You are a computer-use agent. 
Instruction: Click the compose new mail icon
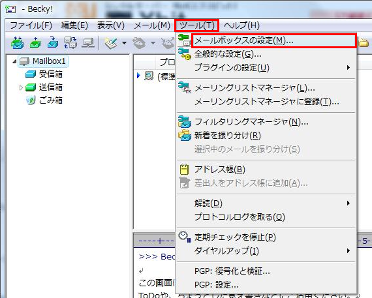[111, 43]
